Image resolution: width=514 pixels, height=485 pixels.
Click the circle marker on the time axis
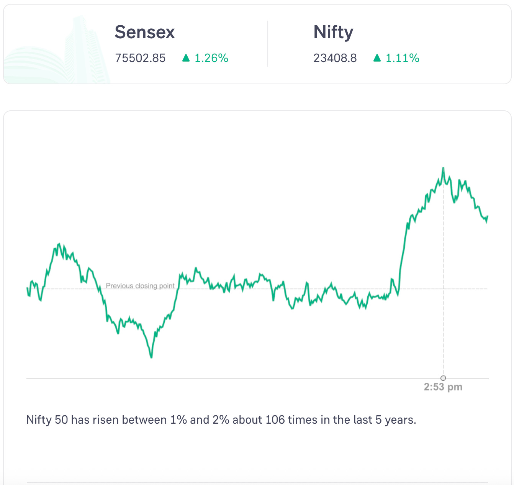pos(443,378)
